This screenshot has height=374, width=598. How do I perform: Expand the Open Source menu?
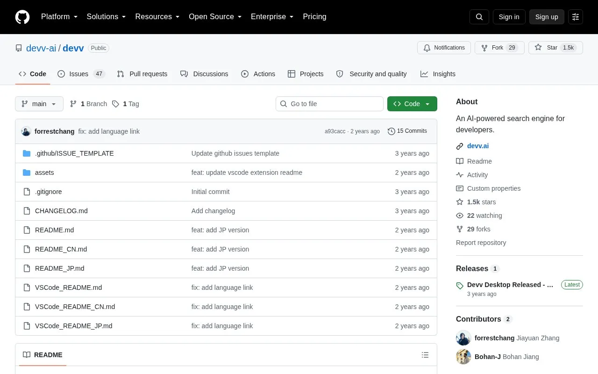tap(215, 17)
